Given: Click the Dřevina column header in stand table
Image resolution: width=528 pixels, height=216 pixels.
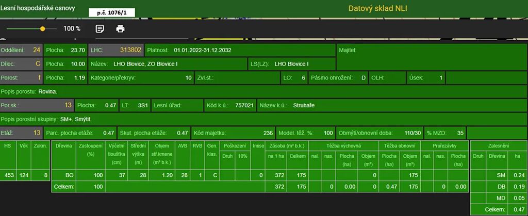Looking at the screenshot, I should pos(63,146).
